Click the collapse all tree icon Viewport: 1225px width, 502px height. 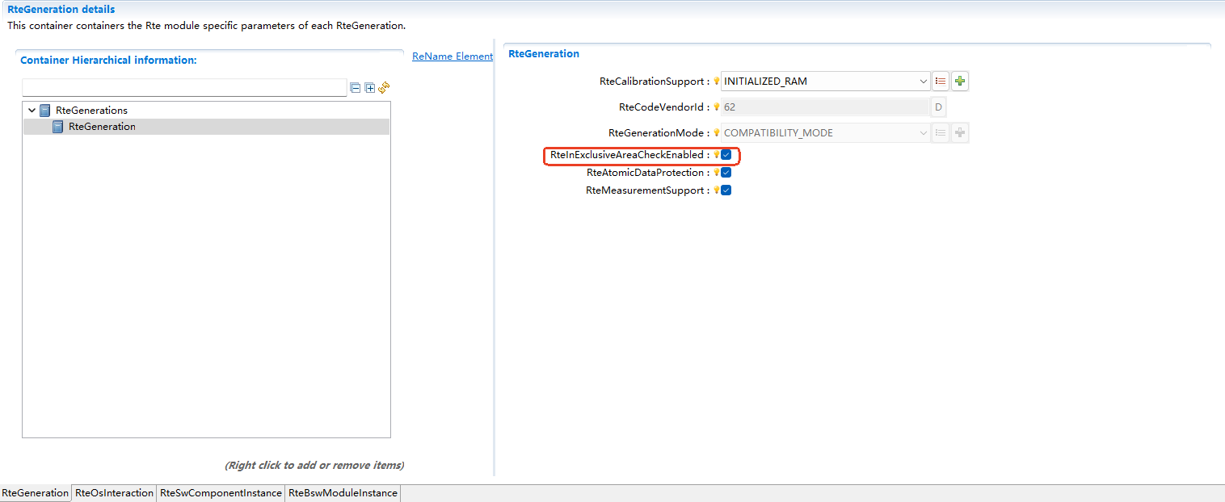tap(355, 87)
